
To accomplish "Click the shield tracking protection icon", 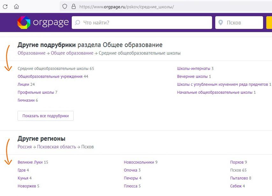I will tap(65, 7).
